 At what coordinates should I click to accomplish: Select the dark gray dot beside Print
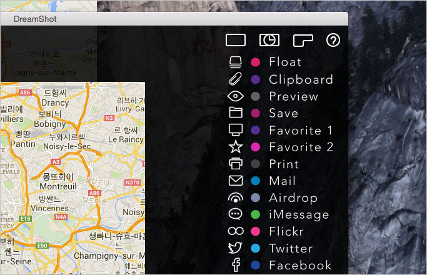click(255, 164)
